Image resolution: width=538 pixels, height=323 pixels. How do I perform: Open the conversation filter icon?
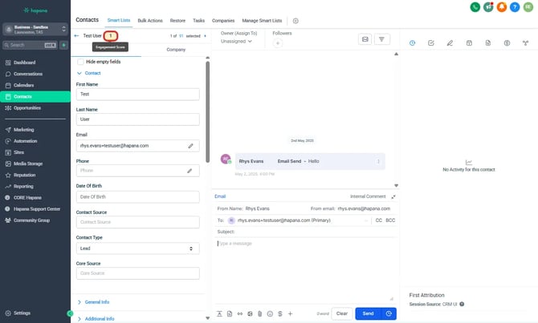[x=382, y=38]
